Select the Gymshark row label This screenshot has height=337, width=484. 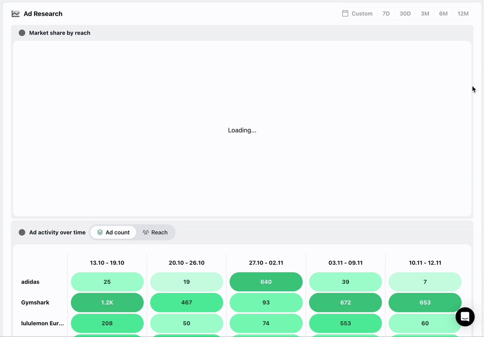[x=35, y=303]
